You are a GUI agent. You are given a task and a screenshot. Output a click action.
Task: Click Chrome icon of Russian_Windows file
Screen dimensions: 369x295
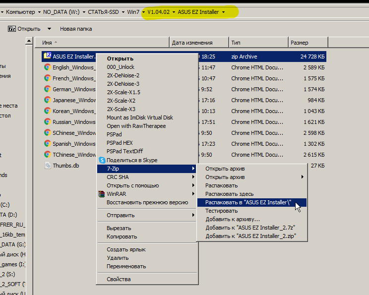coord(47,121)
